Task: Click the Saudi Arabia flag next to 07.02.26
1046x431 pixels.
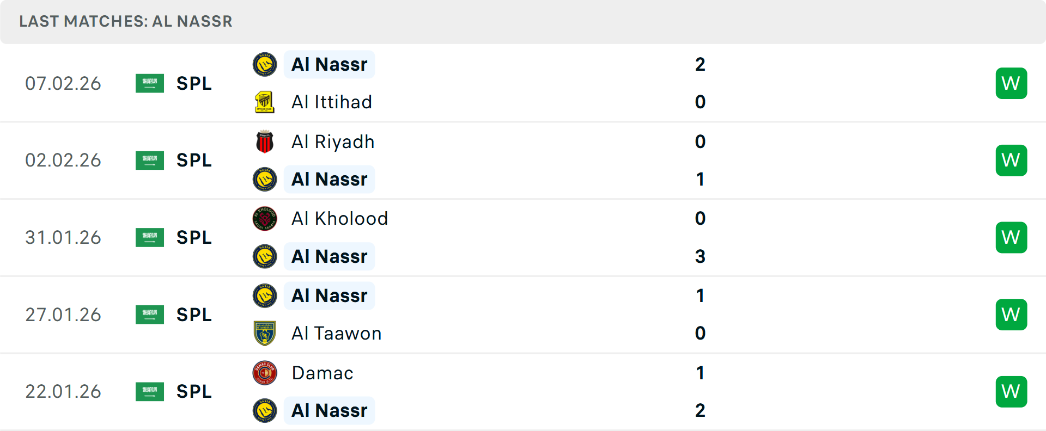Action: coord(150,83)
